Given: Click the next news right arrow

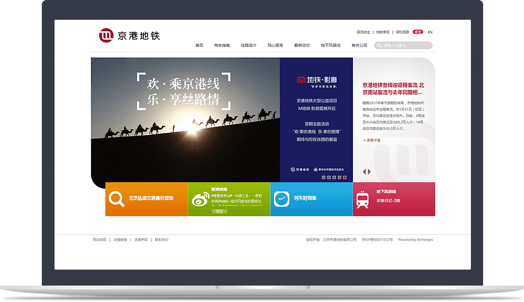Looking at the screenshot, I should point(369,172).
